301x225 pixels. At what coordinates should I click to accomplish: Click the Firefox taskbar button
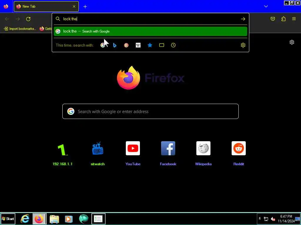pyautogui.click(x=39, y=219)
